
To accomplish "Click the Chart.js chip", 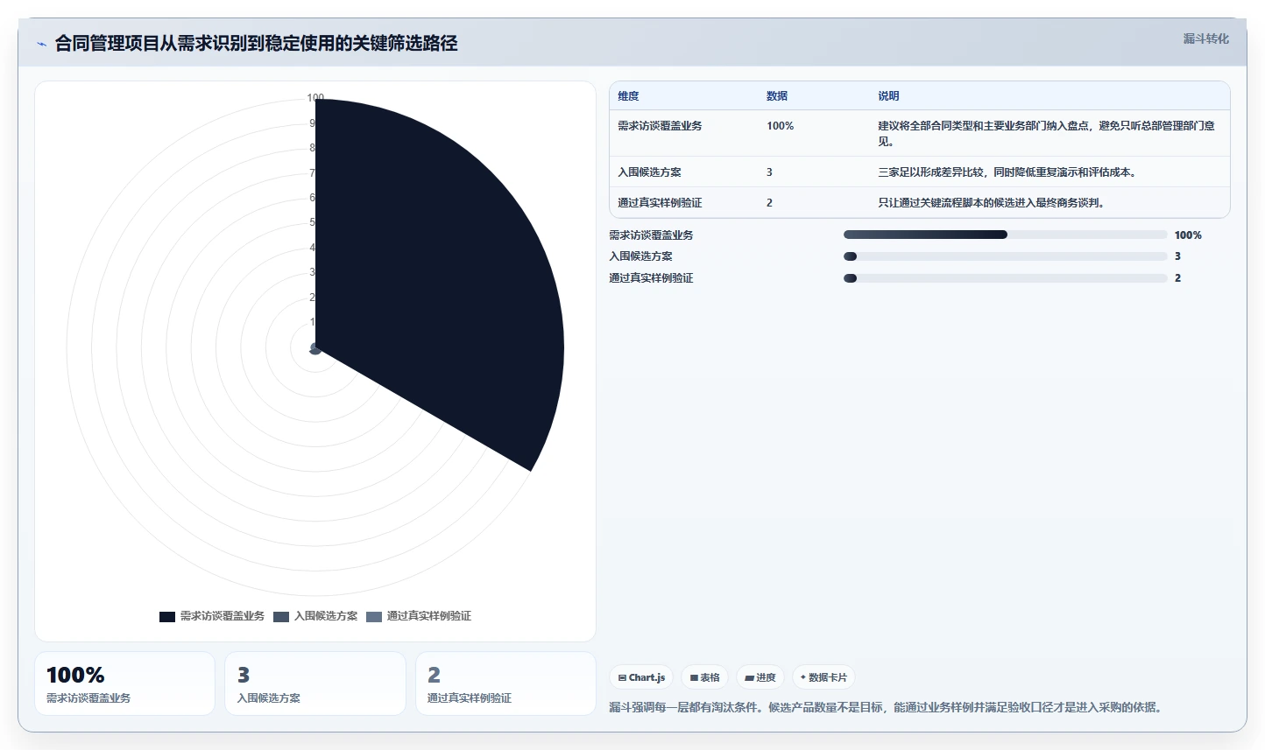I will (x=641, y=677).
